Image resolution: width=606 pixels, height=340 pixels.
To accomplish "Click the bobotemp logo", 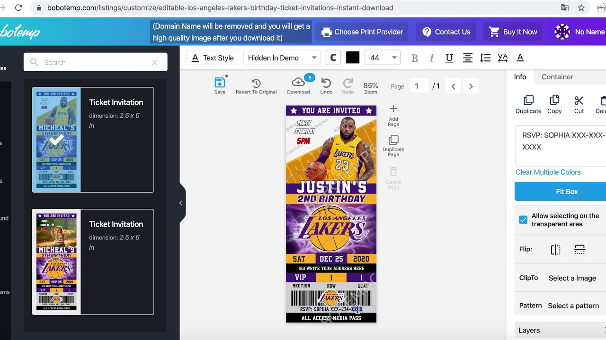I will 20,32.
